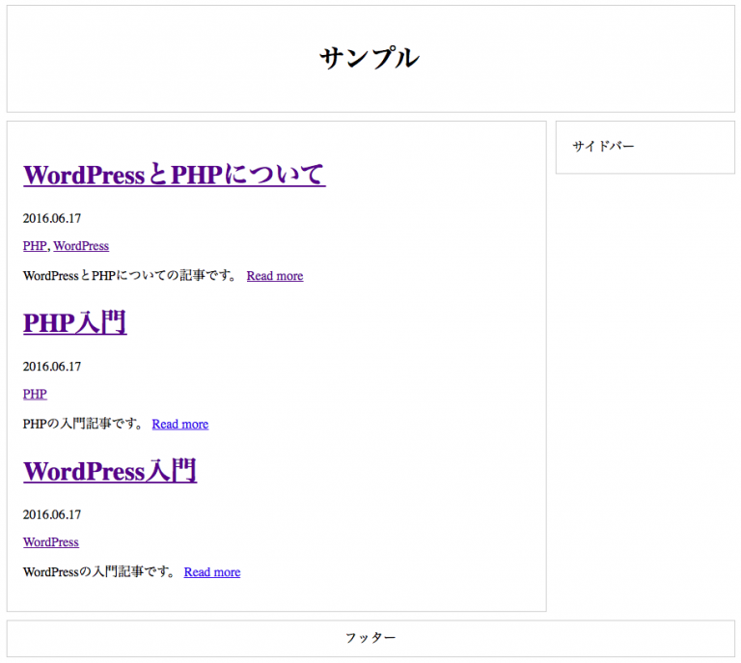Click Read more after WordPressの入門記事です

click(211, 572)
